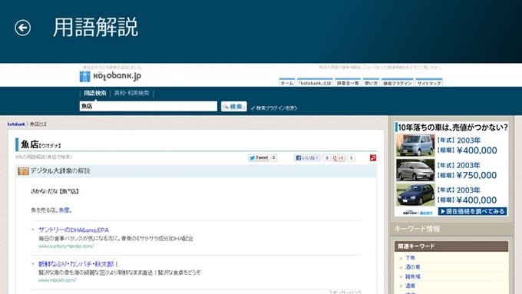The image size is (522, 294).
Task: Open the www.suntory-kenko.com ad URL
Action: [66, 246]
